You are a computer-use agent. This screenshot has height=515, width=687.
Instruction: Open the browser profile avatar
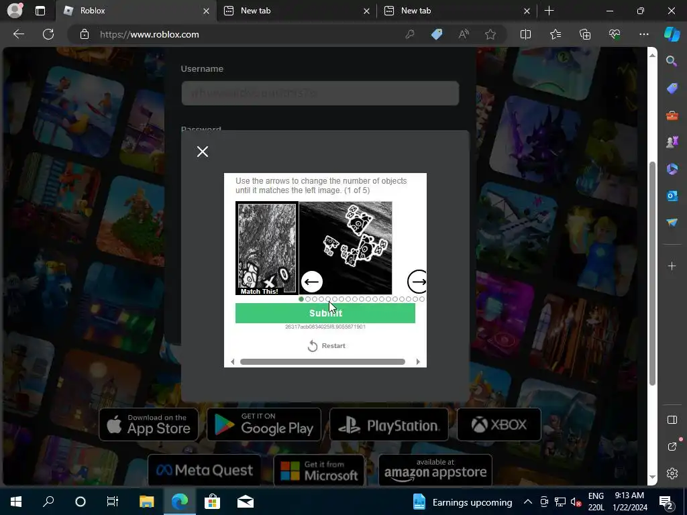point(15,11)
